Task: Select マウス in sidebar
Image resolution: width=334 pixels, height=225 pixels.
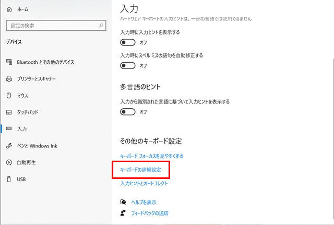Action: coord(22,95)
